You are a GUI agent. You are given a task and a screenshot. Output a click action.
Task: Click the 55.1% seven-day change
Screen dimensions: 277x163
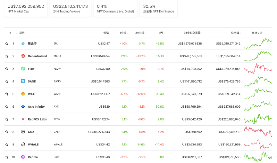pyautogui.click(x=160, y=56)
